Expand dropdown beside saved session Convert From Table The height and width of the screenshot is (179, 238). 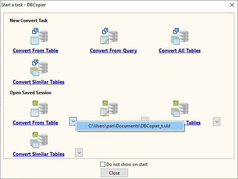pyautogui.click(x=73, y=121)
